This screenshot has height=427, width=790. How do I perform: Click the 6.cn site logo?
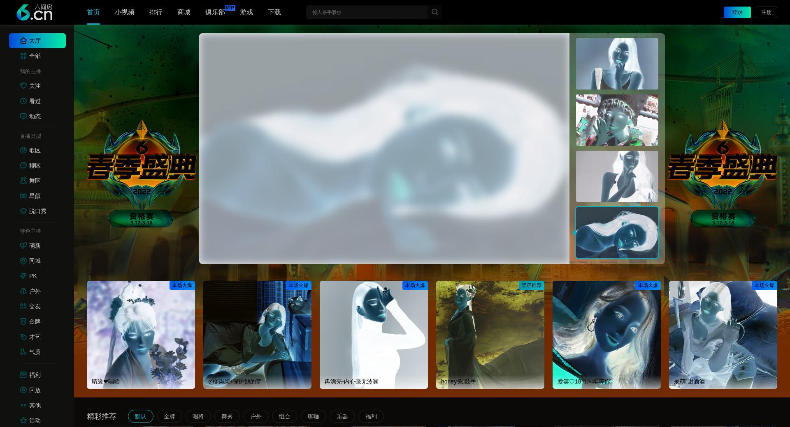[35, 12]
